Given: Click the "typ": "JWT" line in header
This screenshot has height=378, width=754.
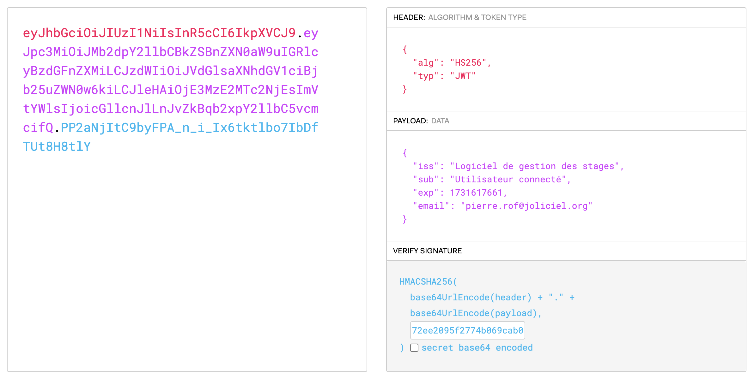Looking at the screenshot, I should pos(444,76).
